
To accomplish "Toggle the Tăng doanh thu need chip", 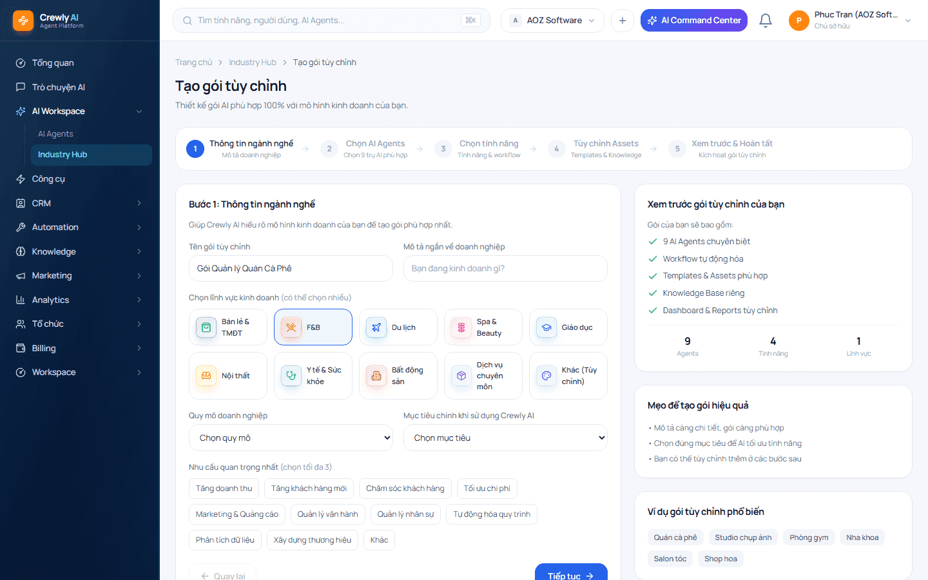I will click(224, 488).
